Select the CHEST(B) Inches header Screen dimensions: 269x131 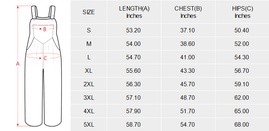coord(188,12)
